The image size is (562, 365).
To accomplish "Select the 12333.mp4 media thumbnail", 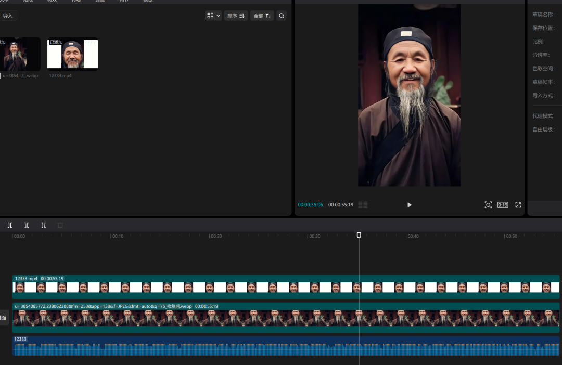I will coord(72,54).
